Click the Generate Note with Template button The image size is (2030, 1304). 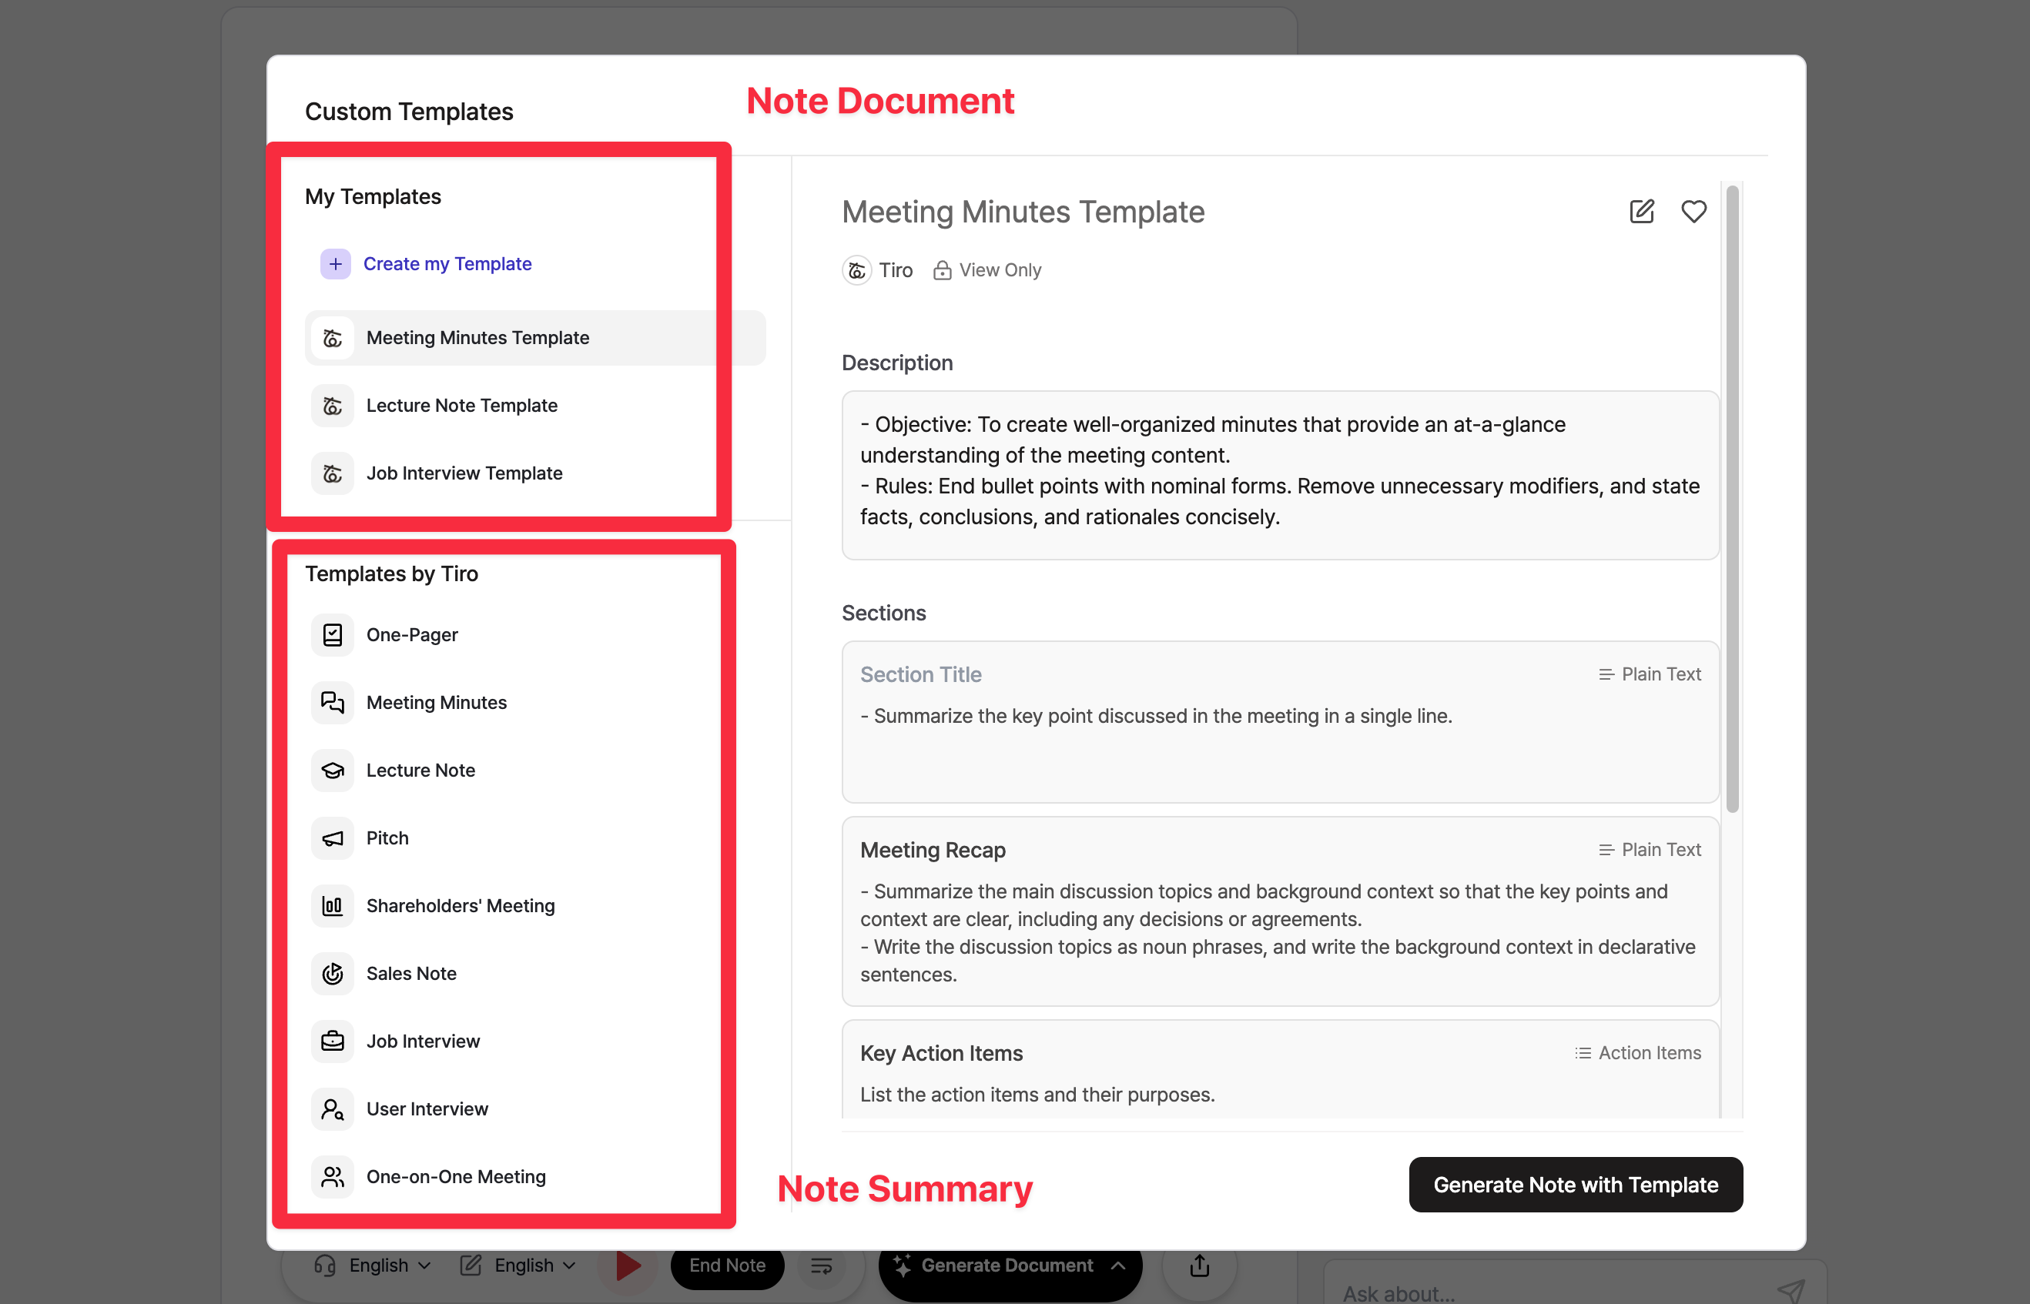click(1574, 1185)
